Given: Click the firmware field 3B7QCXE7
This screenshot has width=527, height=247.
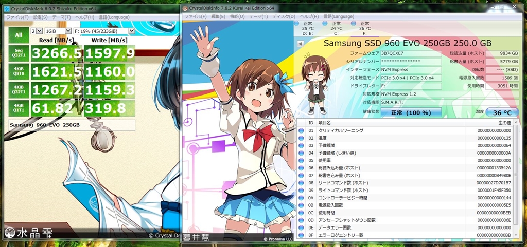Looking at the screenshot, I should (x=411, y=53).
